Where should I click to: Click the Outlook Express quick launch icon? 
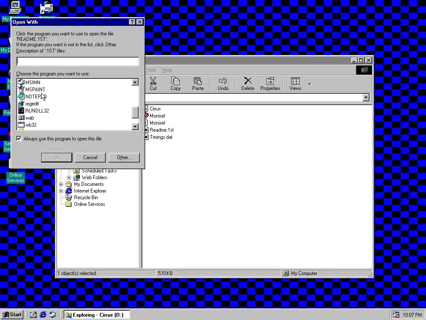[x=52, y=315]
